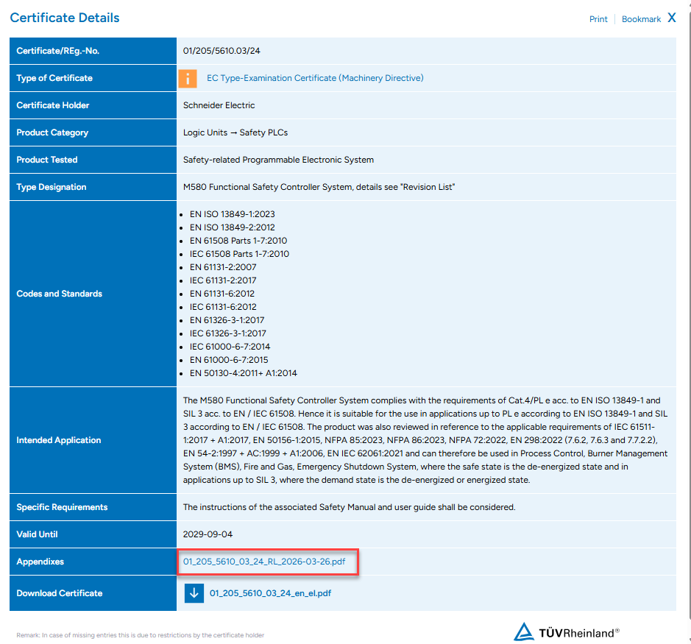Click the Certificate Details page heading
The image size is (691, 644).
point(65,18)
